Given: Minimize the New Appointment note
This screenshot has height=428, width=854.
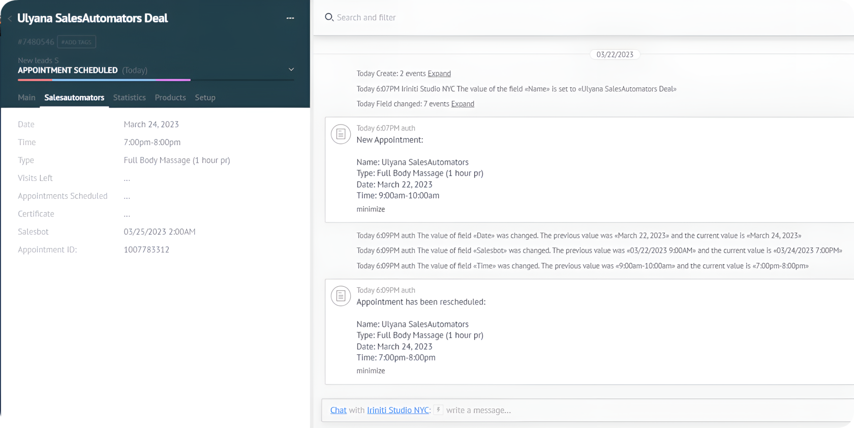Looking at the screenshot, I should point(371,209).
